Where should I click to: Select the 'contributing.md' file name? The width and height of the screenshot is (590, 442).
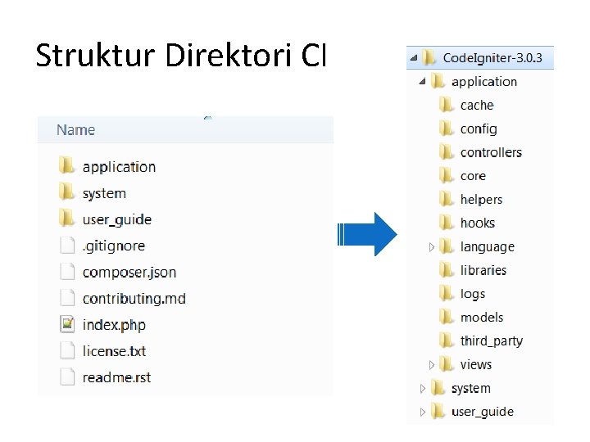pos(134,299)
